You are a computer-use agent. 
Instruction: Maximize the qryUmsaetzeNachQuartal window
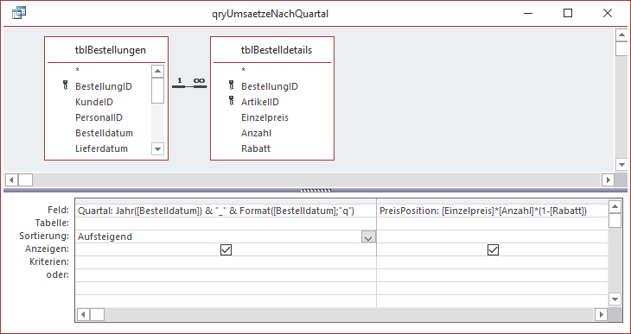[568, 13]
